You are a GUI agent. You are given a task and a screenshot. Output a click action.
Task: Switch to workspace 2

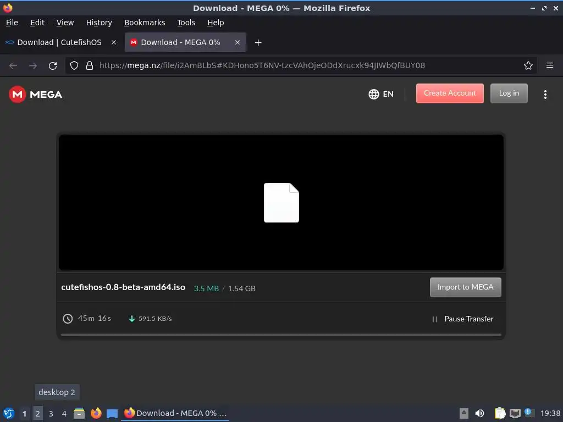click(x=38, y=414)
